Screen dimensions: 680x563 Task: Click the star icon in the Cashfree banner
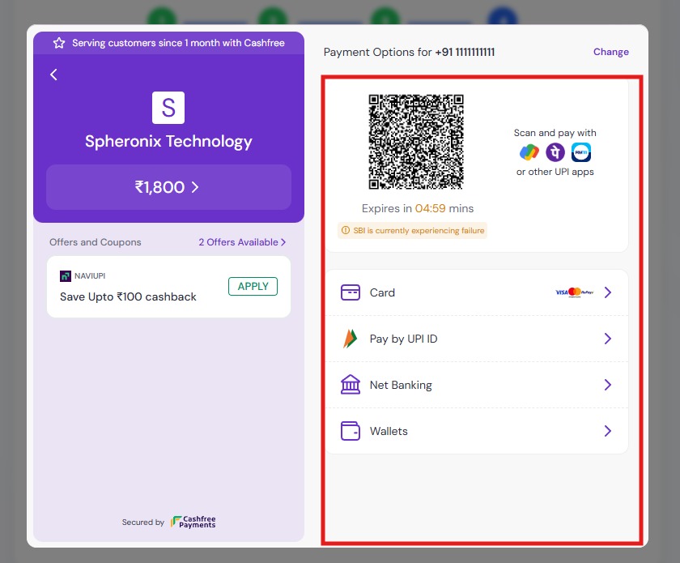click(59, 43)
